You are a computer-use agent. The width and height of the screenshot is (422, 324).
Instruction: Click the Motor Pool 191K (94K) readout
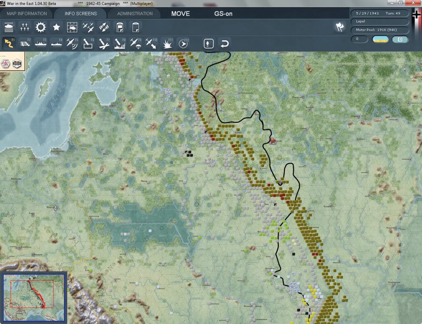pos(380,30)
